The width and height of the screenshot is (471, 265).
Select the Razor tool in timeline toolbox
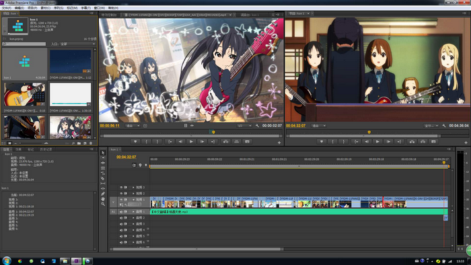pyautogui.click(x=103, y=178)
